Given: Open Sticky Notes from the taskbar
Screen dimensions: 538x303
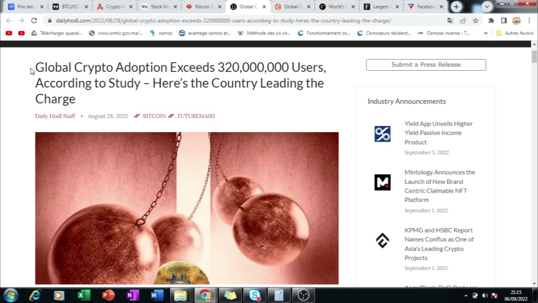Looking at the screenshot, I should (x=230, y=295).
